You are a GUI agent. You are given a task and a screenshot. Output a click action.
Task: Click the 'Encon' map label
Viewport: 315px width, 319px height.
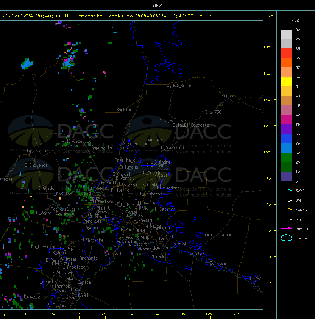[227, 96]
